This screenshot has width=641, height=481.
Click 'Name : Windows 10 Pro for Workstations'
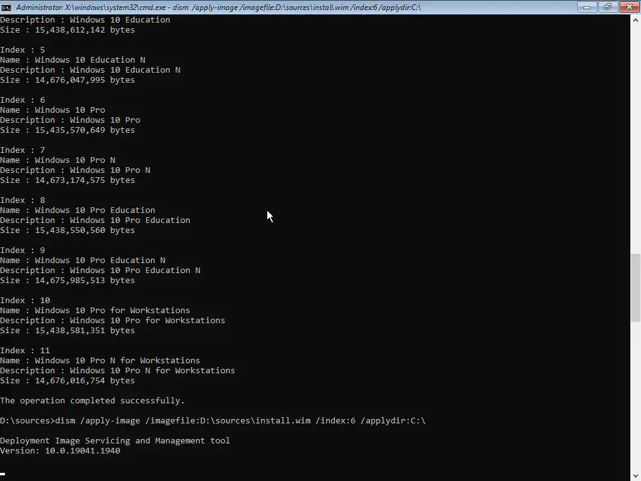click(x=95, y=311)
